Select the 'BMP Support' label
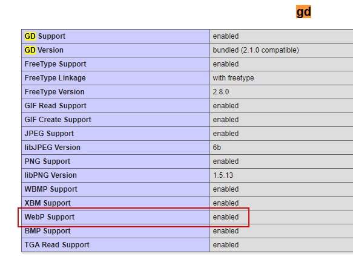353x257 pixels. (x=47, y=231)
